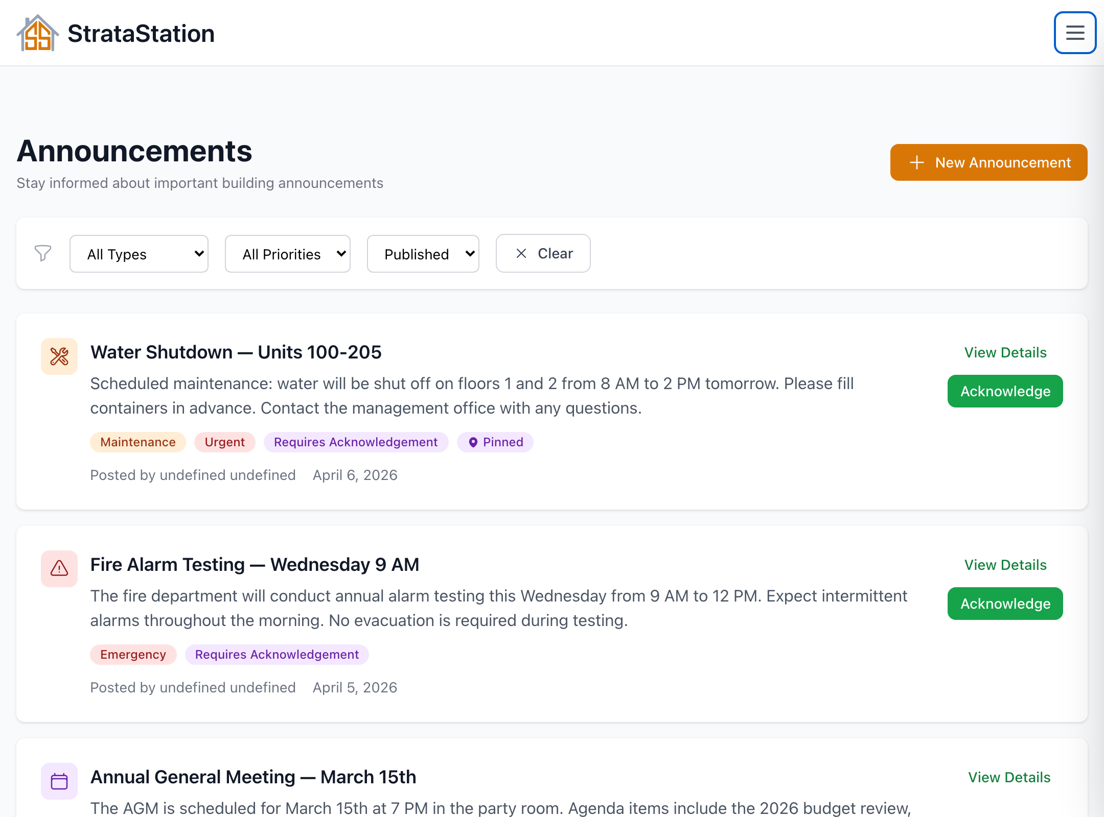Image resolution: width=1104 pixels, height=817 pixels.
Task: Open the All Priorities dropdown
Action: pos(288,254)
